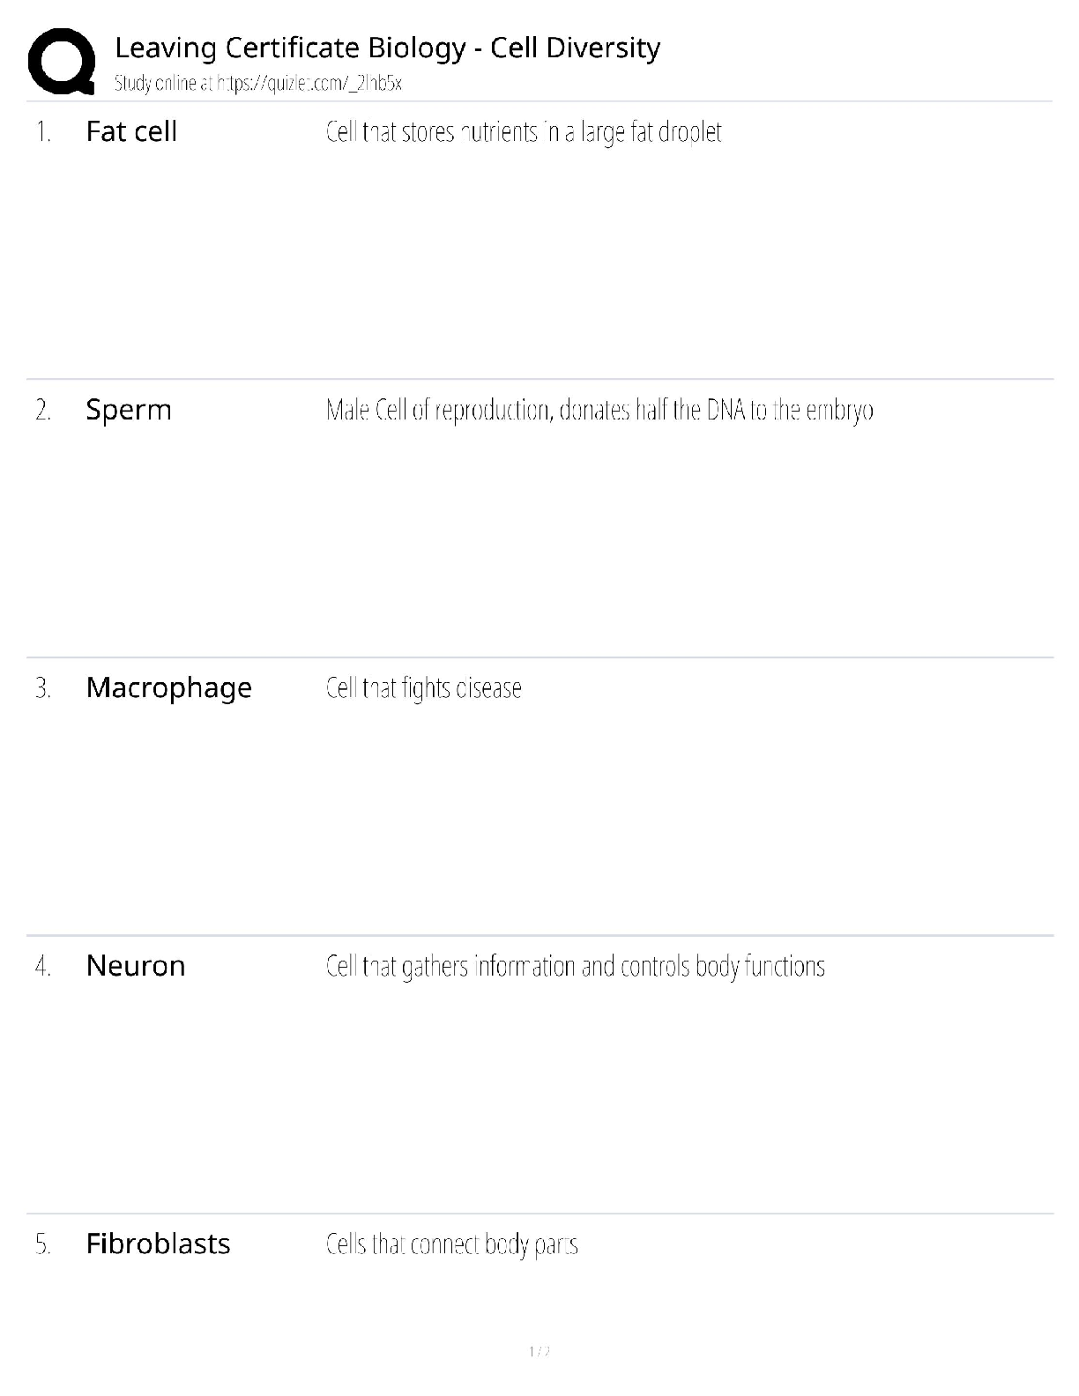
Task: Click item number 4 label
Action: pyautogui.click(x=43, y=967)
